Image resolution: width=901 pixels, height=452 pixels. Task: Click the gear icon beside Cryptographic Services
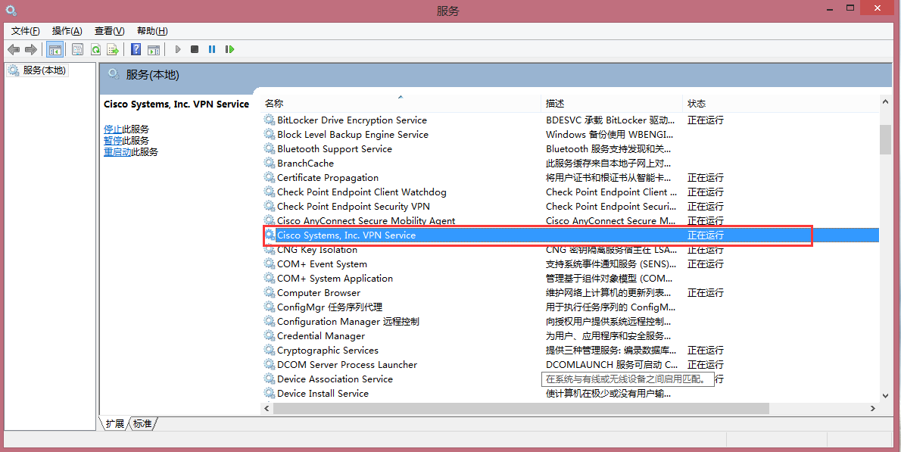(269, 350)
